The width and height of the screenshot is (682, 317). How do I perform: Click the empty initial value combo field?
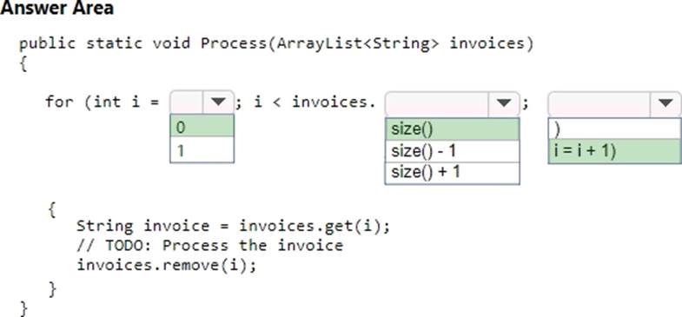coord(187,102)
